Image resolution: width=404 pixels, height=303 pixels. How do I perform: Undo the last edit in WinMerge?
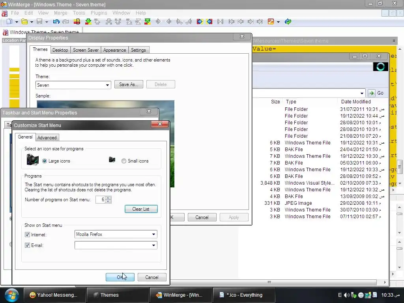click(56, 22)
